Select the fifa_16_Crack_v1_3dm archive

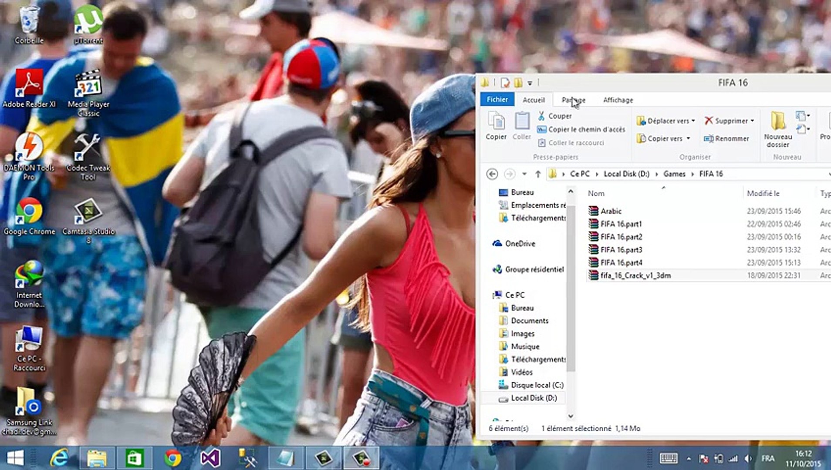[635, 275]
